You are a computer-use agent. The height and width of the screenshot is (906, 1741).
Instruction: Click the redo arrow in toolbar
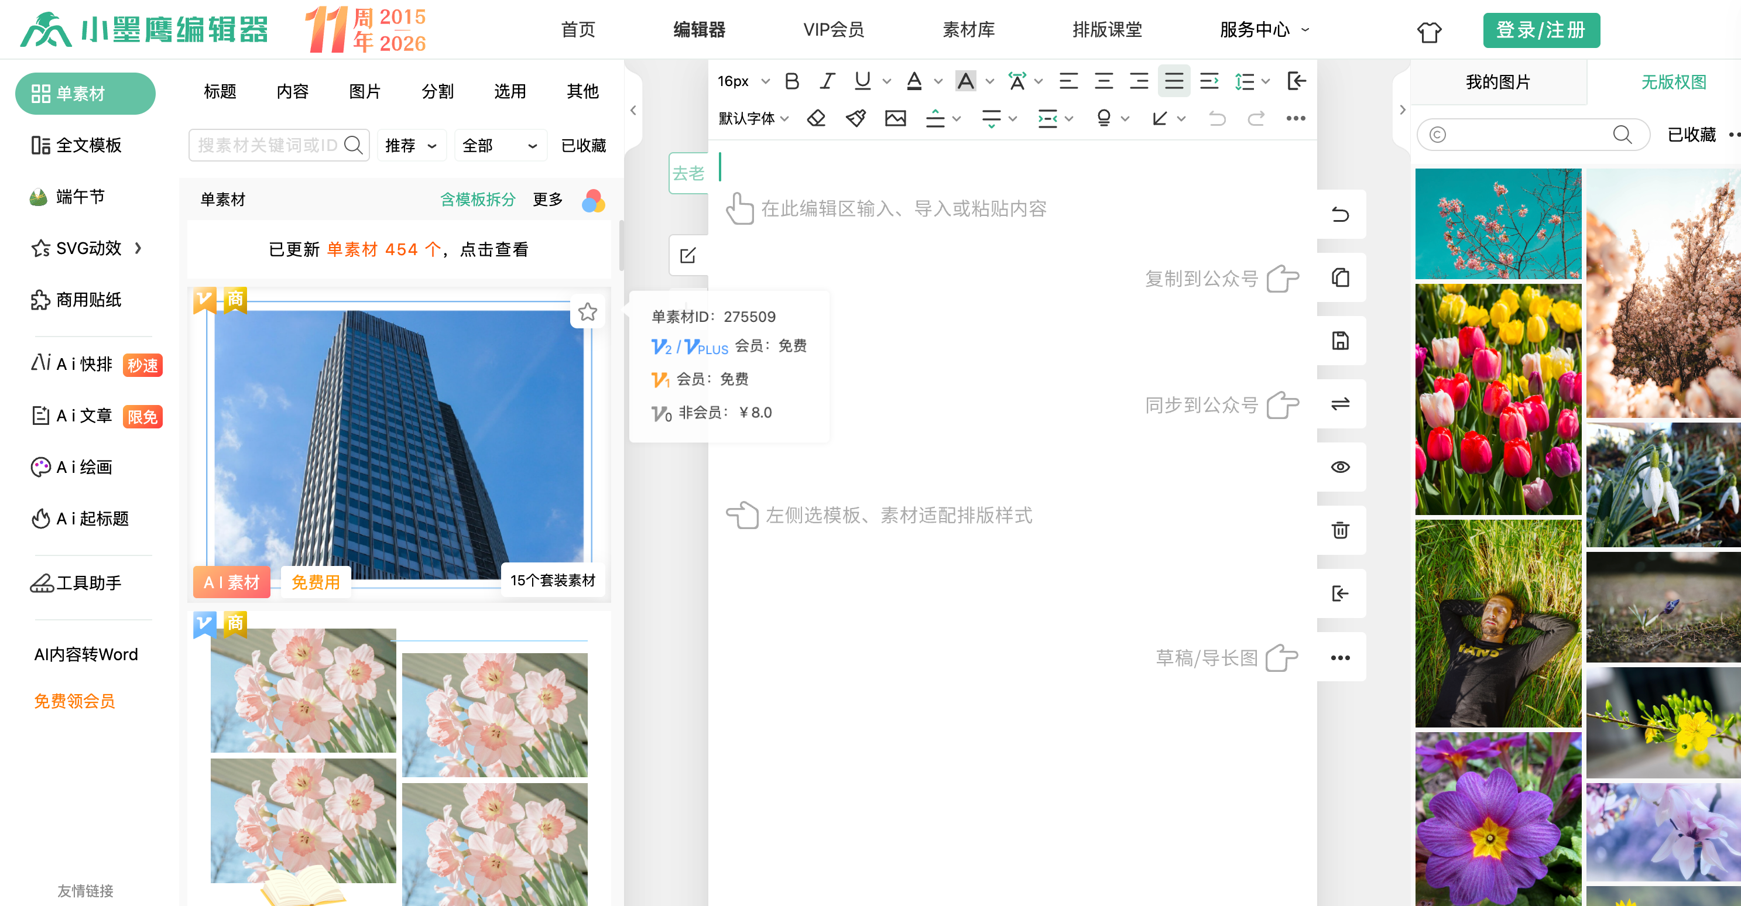pyautogui.click(x=1256, y=119)
